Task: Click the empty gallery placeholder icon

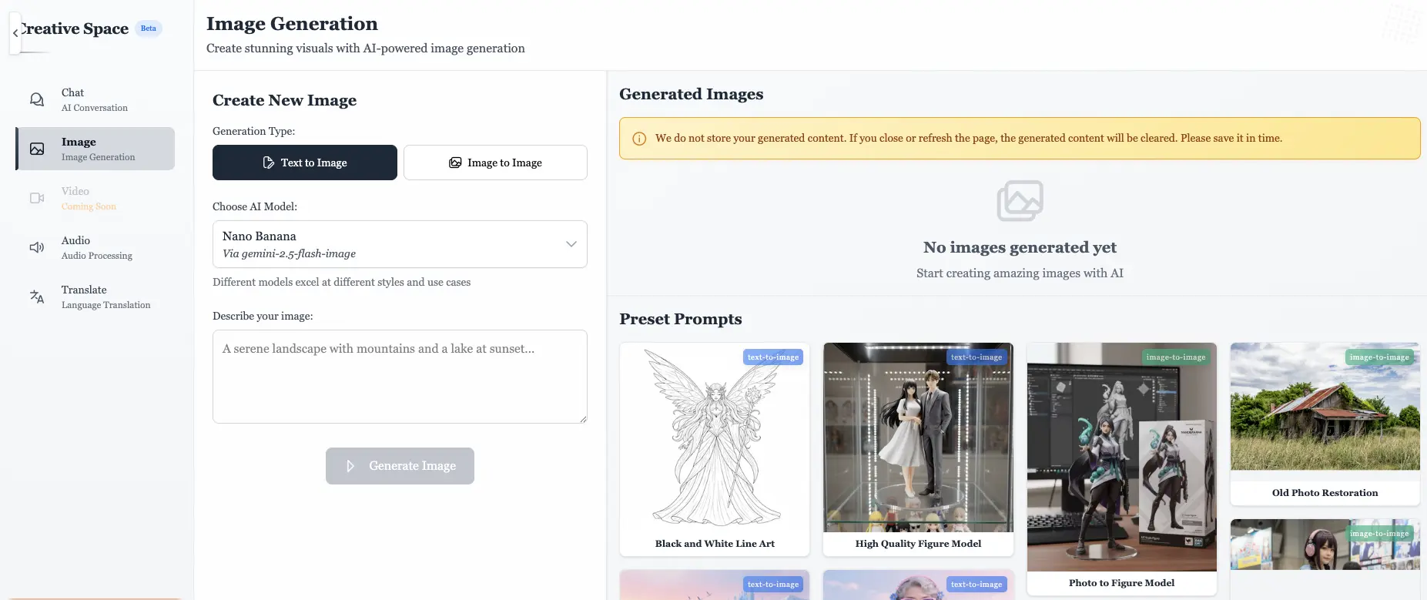Action: coord(1020,201)
